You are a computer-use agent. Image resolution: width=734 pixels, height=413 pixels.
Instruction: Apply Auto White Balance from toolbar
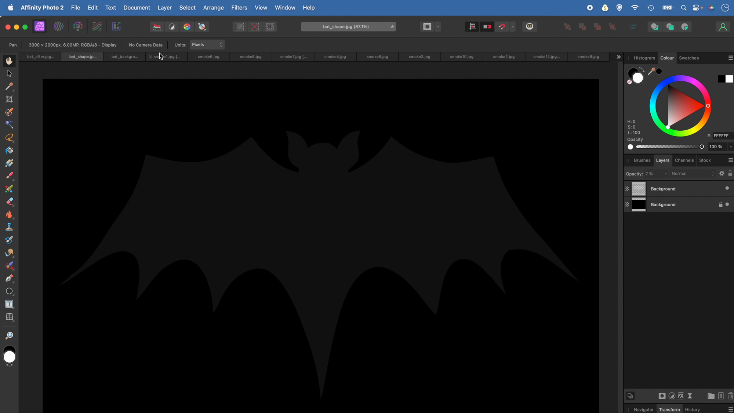(x=202, y=27)
